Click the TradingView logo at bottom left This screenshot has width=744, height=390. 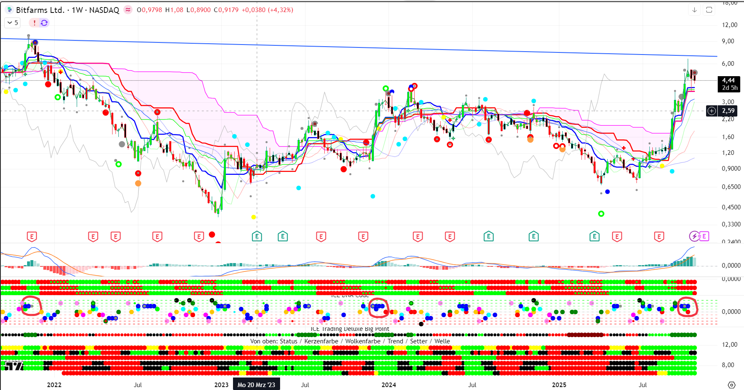[x=14, y=366]
